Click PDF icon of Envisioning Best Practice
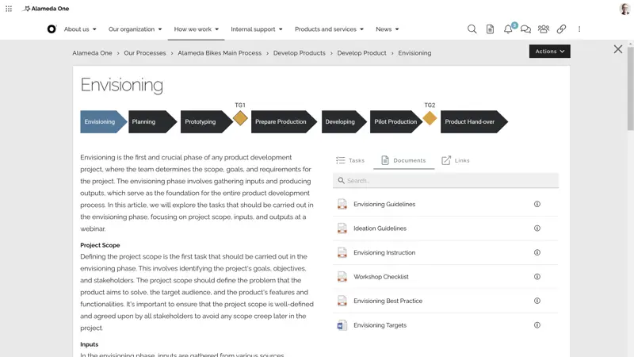634x357 pixels. [342, 301]
